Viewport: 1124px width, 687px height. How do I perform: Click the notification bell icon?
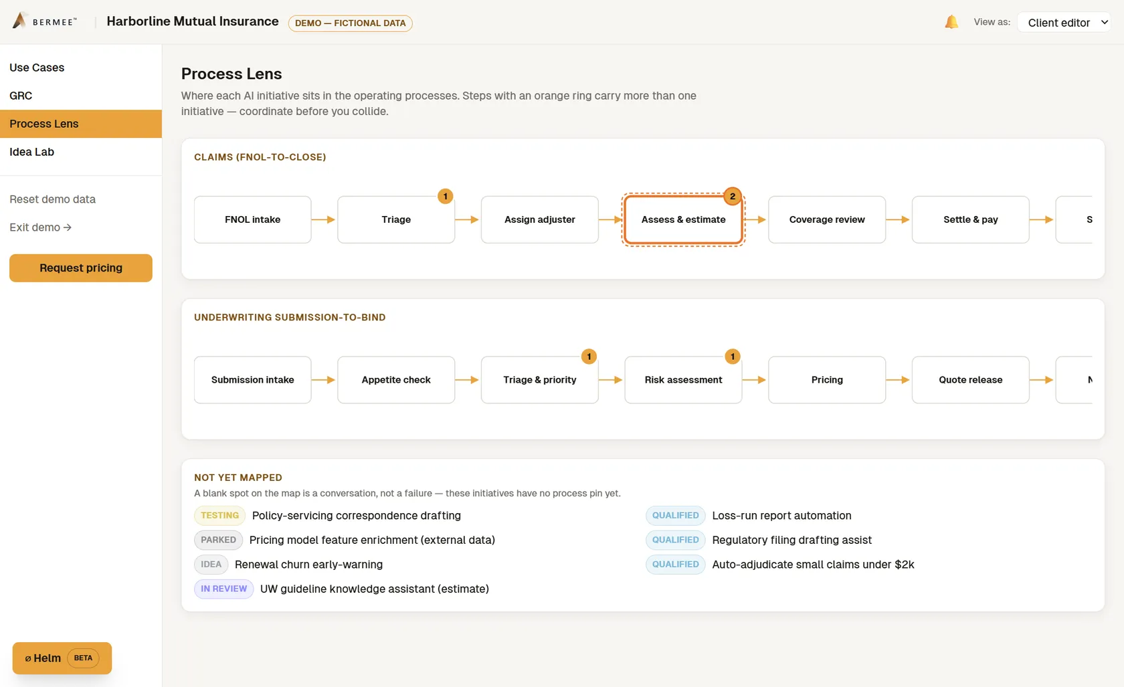click(951, 22)
